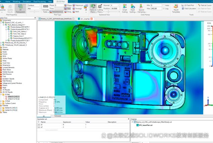Screen dimensions: 213x143
Task: Click the Value column header
Action: (x=88, y=122)
